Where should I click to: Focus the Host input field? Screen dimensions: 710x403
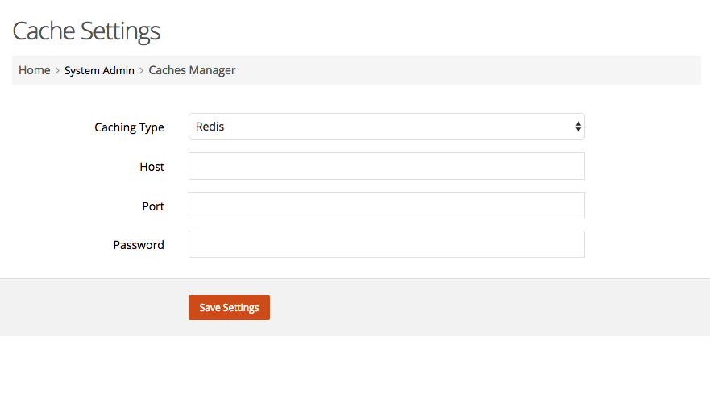pos(387,166)
